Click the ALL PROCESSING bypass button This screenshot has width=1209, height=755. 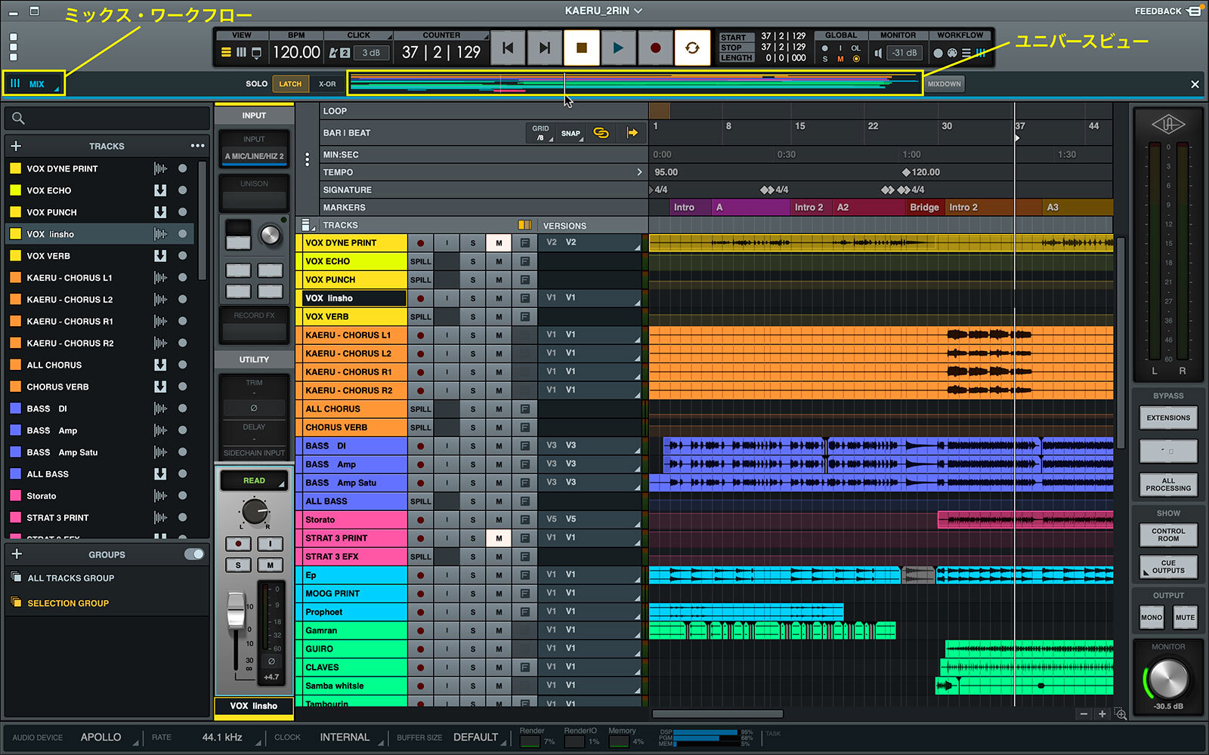point(1167,485)
